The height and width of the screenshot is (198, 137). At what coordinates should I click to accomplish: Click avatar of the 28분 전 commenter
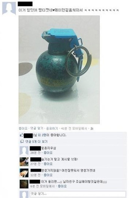24,150
